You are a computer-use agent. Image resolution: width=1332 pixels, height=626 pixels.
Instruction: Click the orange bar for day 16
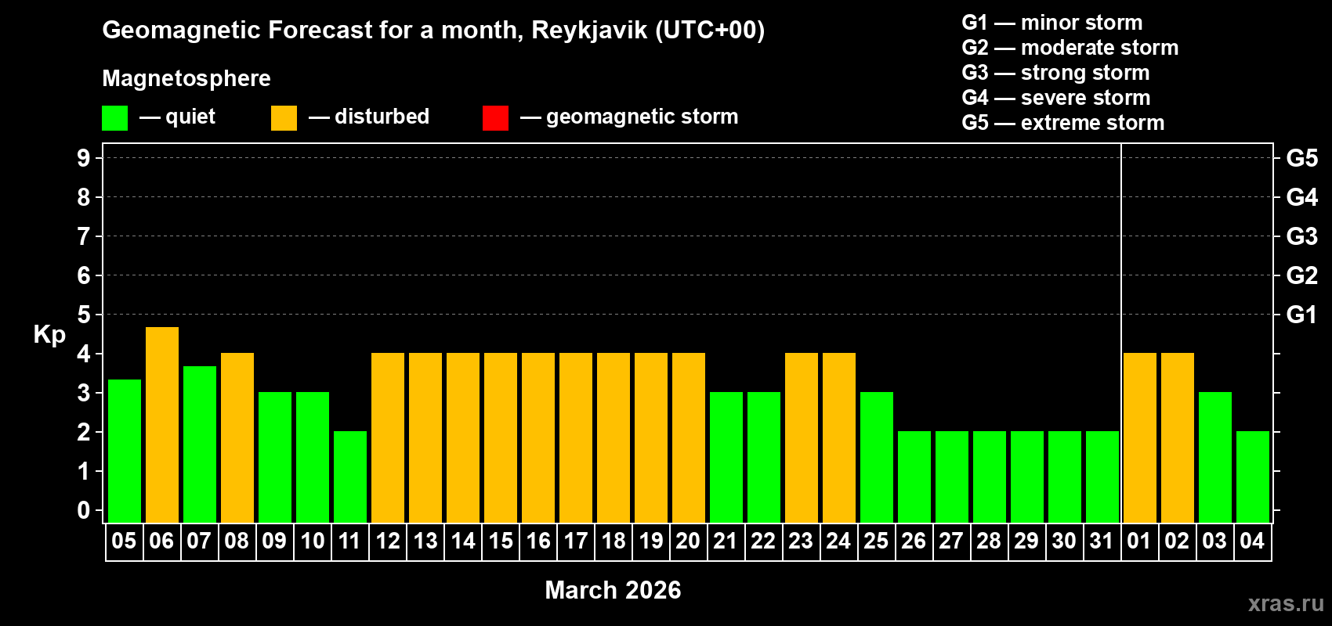538,438
